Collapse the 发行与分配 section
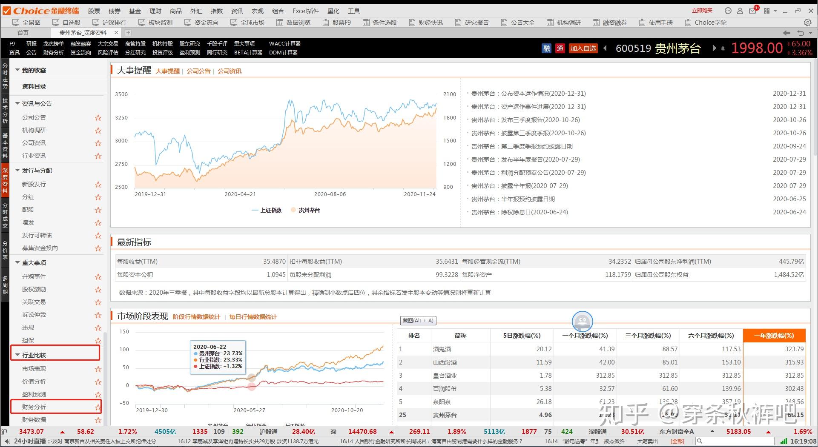818x447 pixels. tap(17, 170)
